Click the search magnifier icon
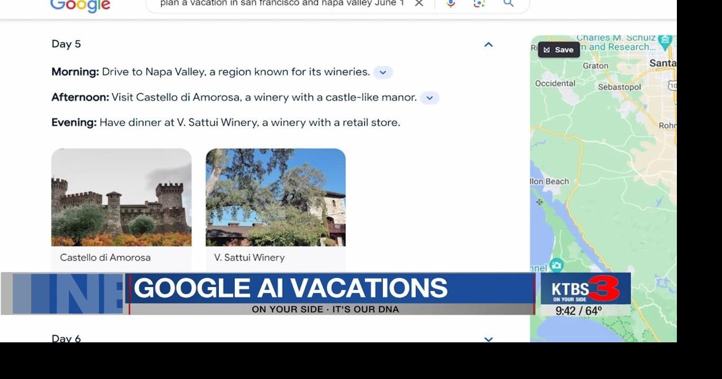 tap(508, 4)
